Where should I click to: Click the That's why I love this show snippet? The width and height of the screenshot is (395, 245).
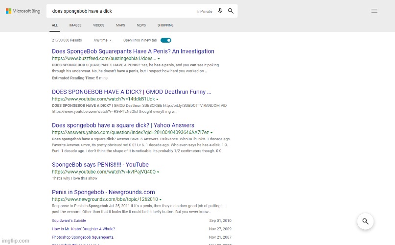pyautogui.click(x=74, y=178)
